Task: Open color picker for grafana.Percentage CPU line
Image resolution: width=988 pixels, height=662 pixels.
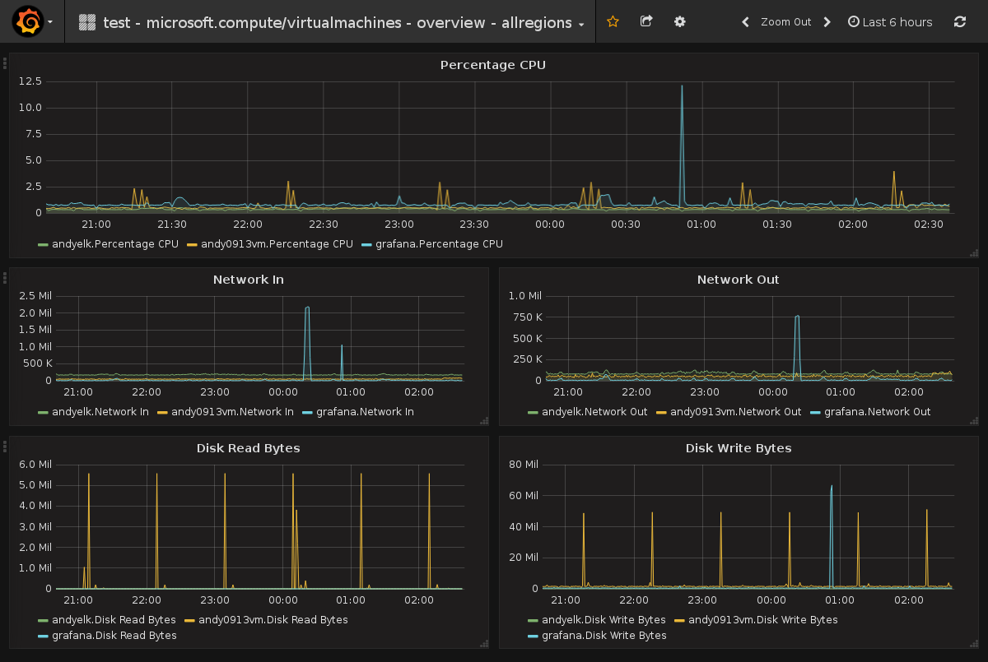Action: click(x=366, y=245)
